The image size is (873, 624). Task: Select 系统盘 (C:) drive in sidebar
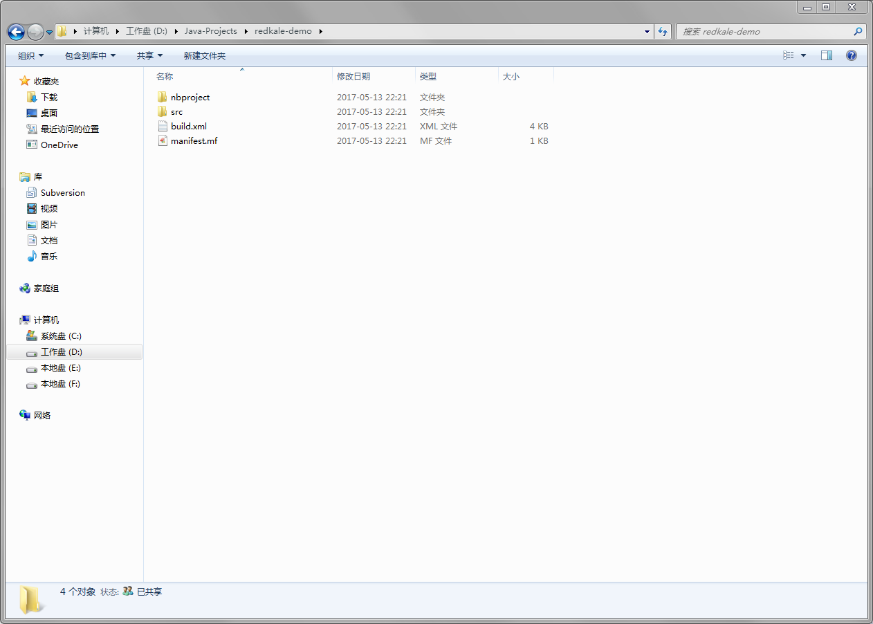tap(61, 336)
